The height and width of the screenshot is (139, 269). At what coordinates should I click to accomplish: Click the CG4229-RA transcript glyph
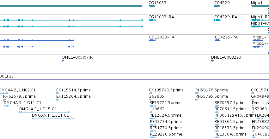point(217,20)
